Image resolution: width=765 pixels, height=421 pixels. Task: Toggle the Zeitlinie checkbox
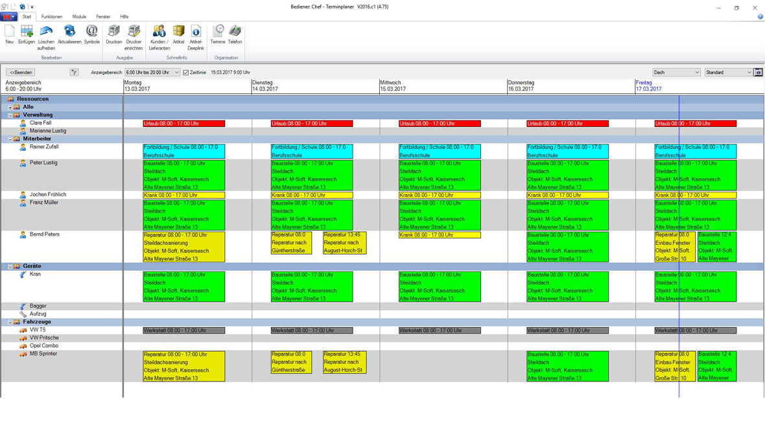pos(186,73)
